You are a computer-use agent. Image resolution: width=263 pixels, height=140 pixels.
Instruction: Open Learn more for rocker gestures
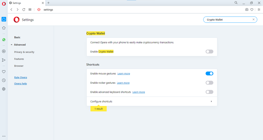[x=123, y=83]
